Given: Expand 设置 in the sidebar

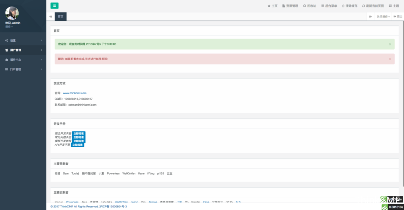Looking at the screenshot, I should pos(23,41).
